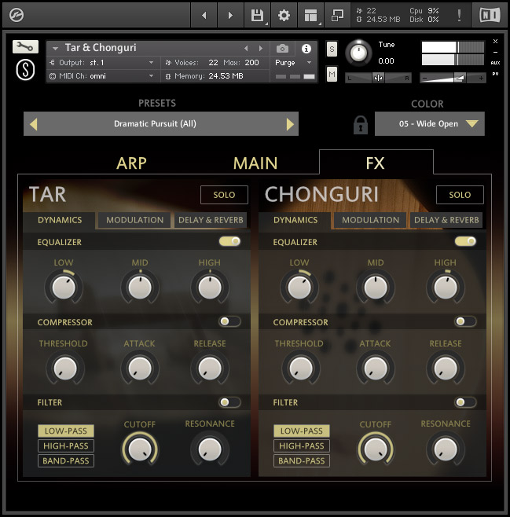
Task: Select previous instrument arrow beside Tar & Chonguri
Action: pos(246,49)
